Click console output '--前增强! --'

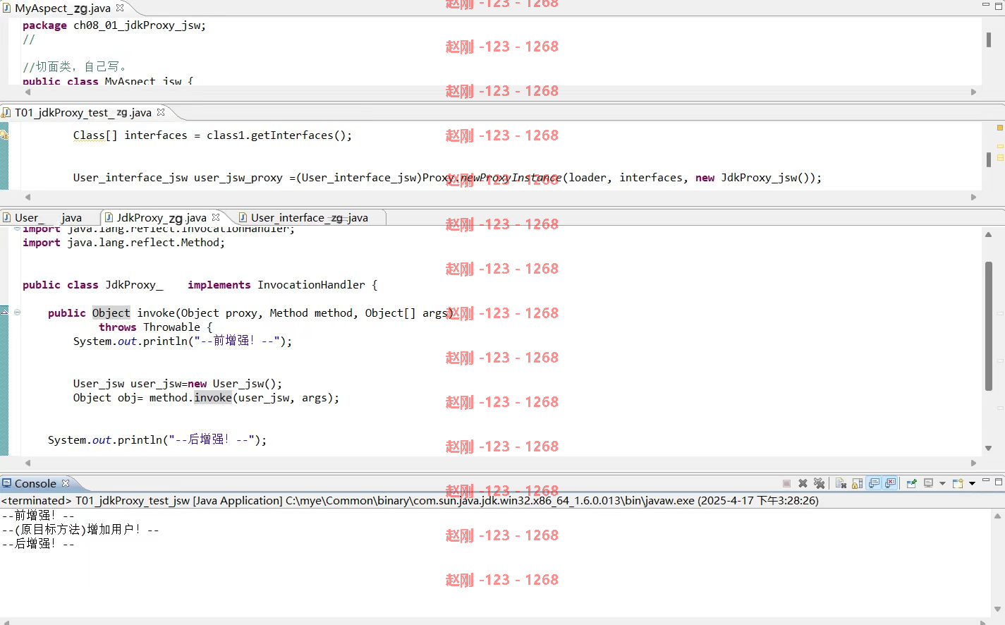point(37,516)
